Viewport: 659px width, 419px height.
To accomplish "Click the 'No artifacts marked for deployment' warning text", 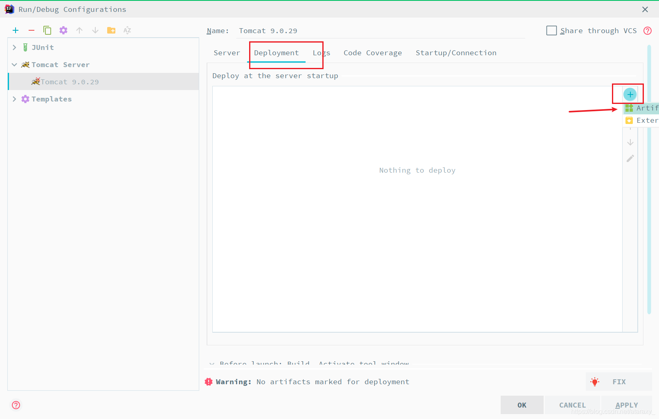I will 333,382.
